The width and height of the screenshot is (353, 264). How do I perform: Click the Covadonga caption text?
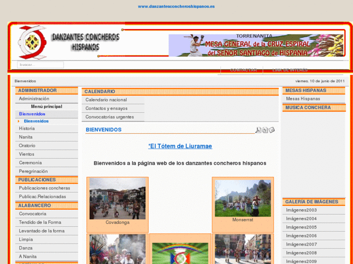(118, 222)
